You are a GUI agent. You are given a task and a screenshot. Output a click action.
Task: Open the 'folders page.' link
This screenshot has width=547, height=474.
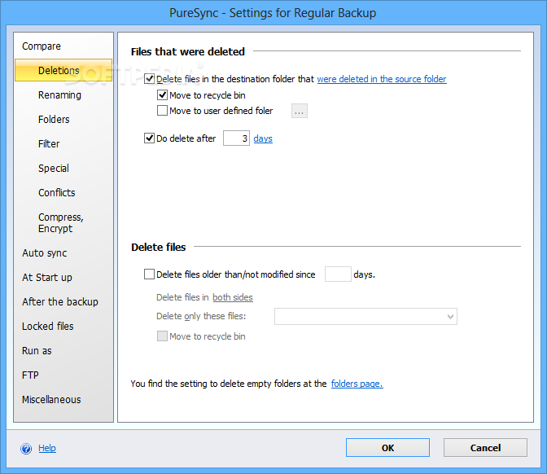pos(357,384)
